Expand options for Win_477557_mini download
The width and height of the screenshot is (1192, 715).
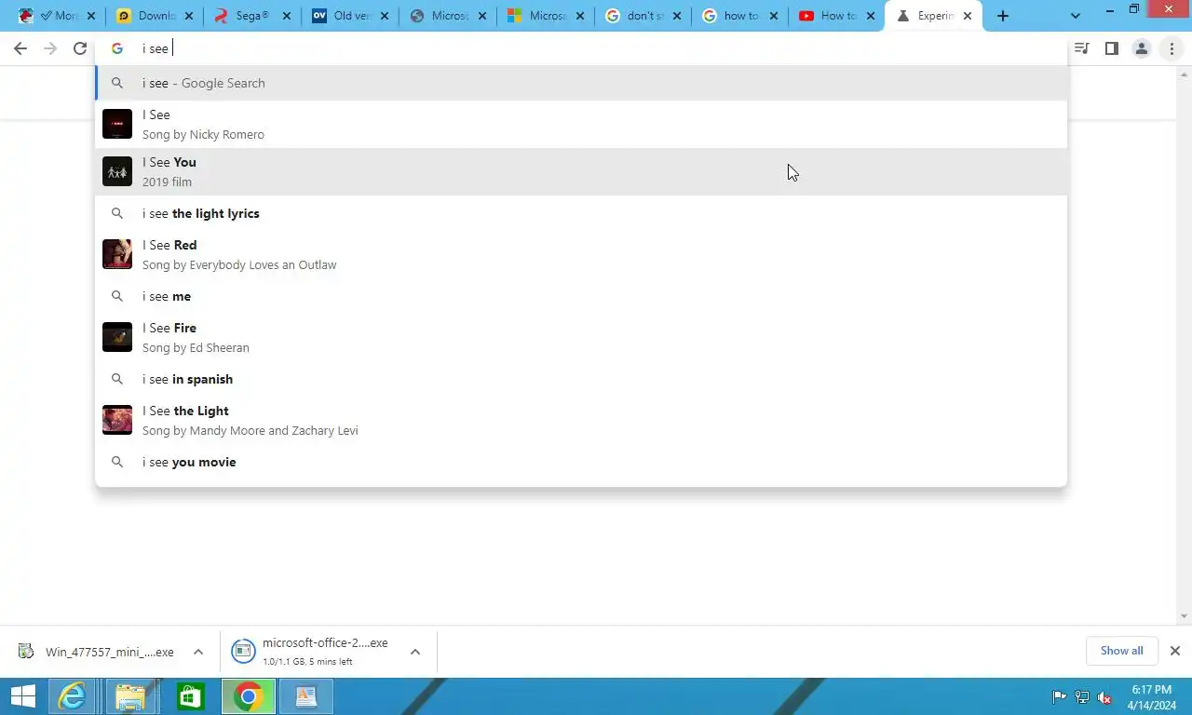(198, 652)
